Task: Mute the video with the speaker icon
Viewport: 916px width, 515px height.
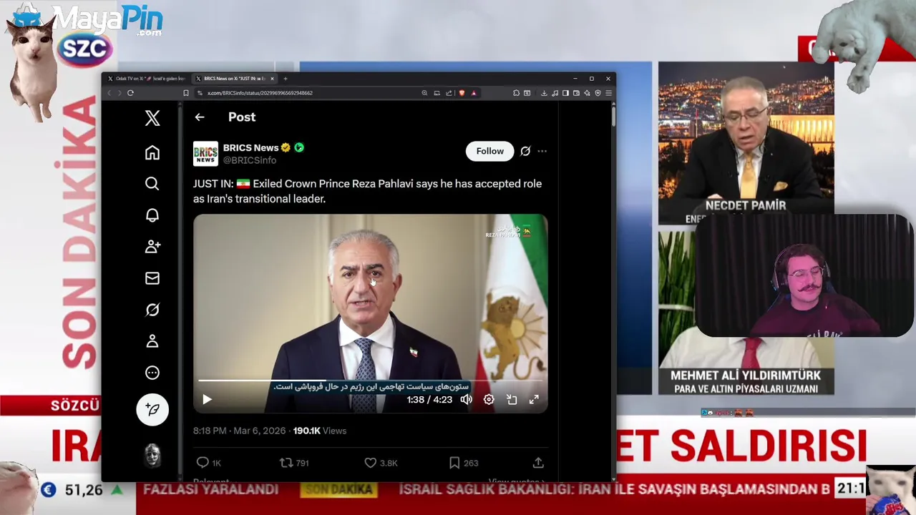Action: (x=467, y=400)
